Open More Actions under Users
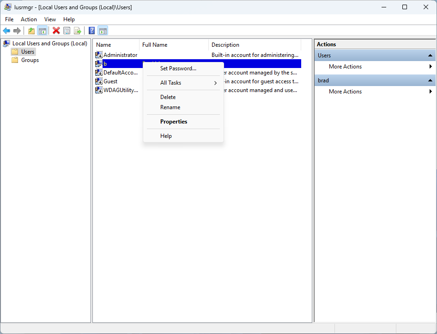 coord(345,66)
